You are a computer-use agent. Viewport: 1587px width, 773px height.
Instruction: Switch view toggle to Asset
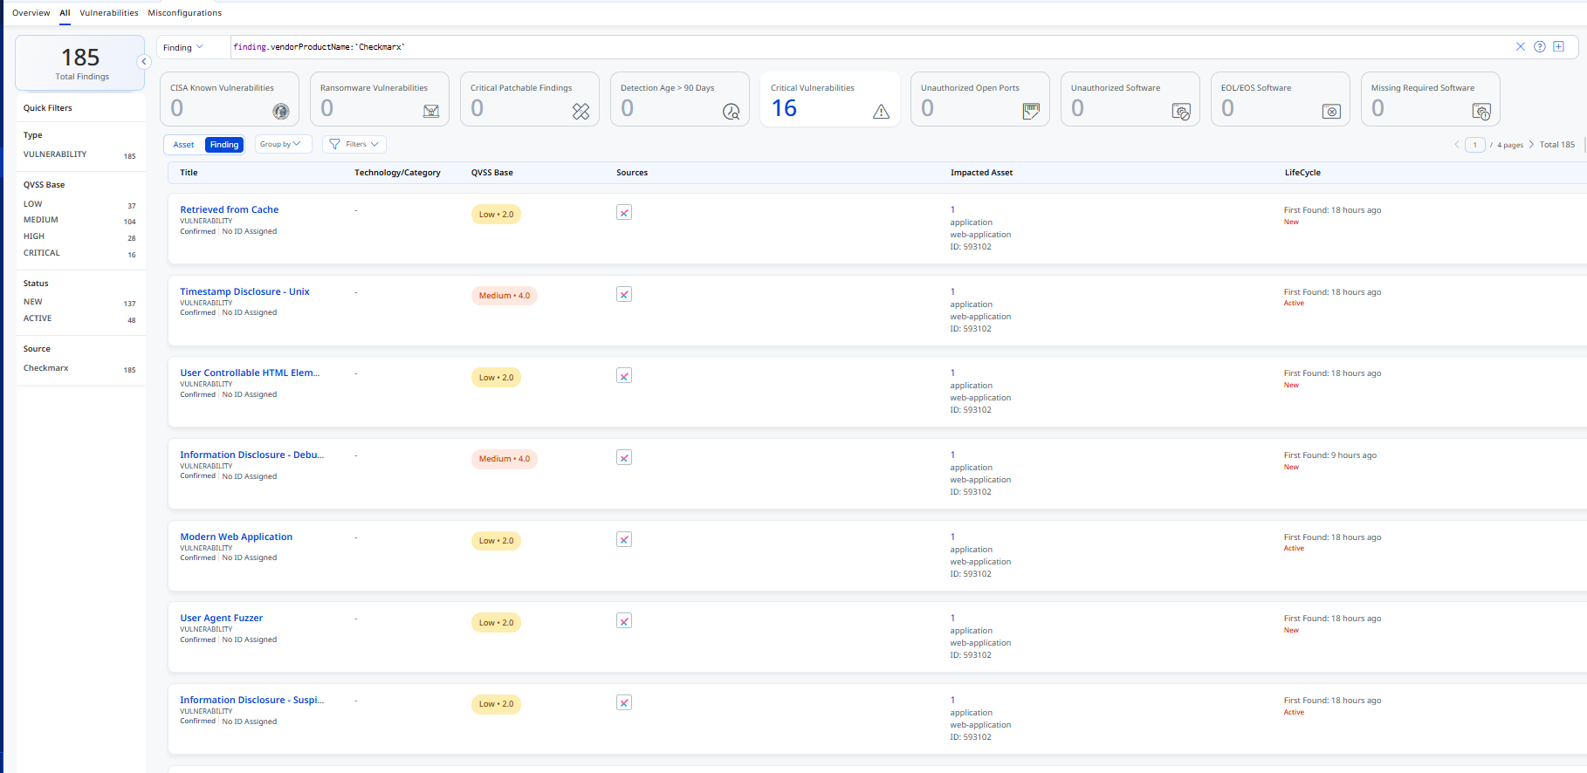(183, 145)
